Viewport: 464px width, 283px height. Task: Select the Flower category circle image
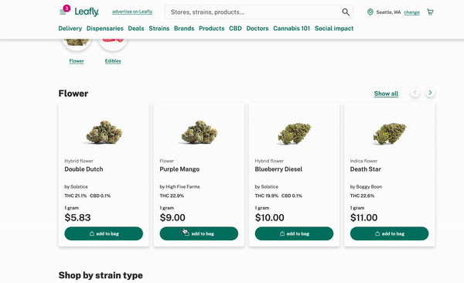tap(77, 43)
